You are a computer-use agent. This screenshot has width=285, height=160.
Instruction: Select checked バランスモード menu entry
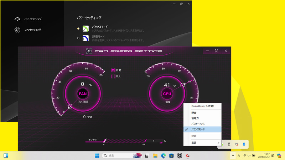[202, 129]
